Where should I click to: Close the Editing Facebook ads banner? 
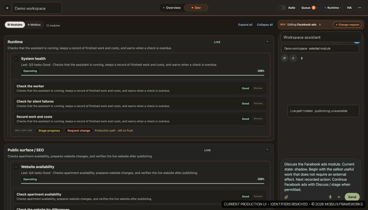320,25
